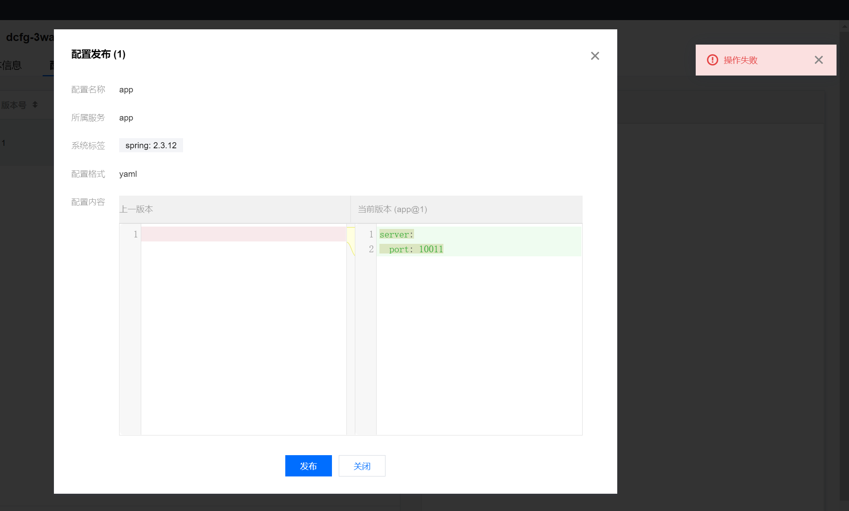Sort versions ascending with 版本号 toggle
The image size is (849, 511).
point(35,104)
